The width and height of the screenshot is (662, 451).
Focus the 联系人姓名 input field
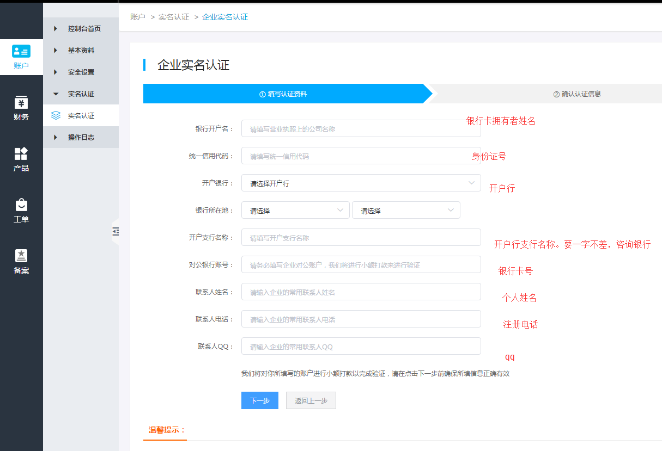pyautogui.click(x=361, y=292)
